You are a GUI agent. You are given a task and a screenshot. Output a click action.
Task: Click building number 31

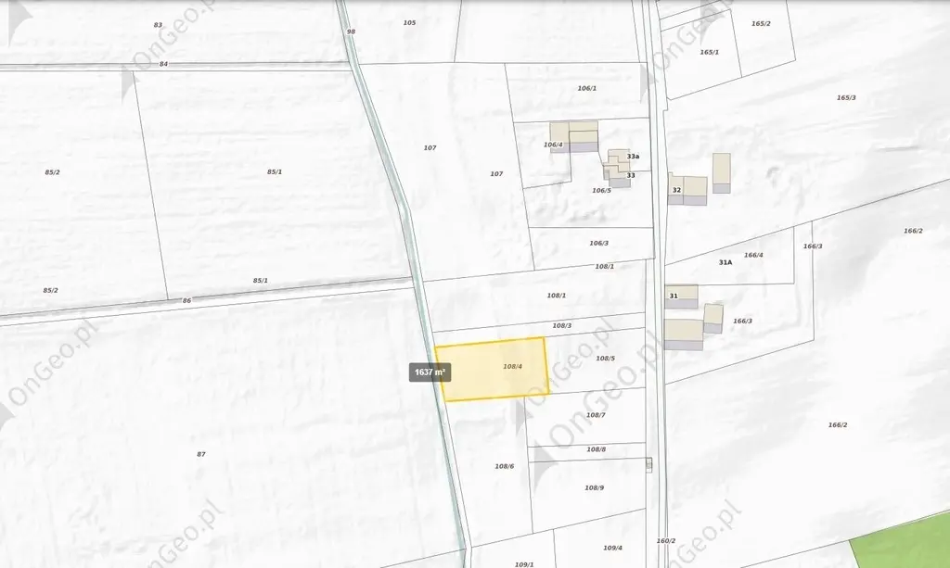coord(674,296)
